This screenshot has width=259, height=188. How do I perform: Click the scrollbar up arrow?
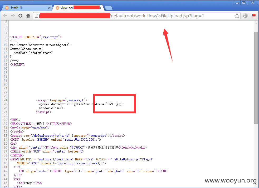pyautogui.click(x=256, y=23)
